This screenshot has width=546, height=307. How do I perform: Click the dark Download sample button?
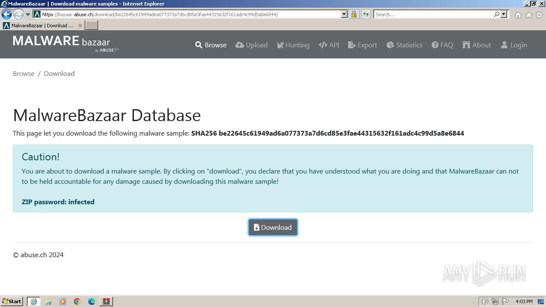273,227
